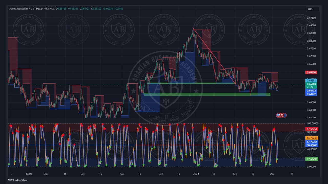Click the change value +0.00034 (+0.05%)
This screenshot has width=328, height=184.
point(113,9)
